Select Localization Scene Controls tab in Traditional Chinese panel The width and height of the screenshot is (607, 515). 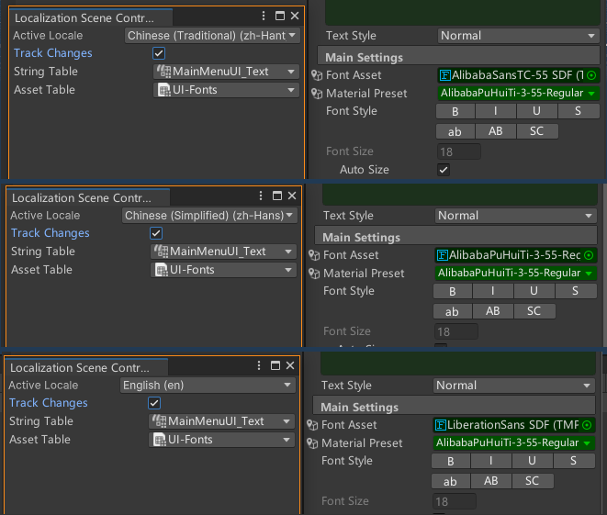[90, 17]
